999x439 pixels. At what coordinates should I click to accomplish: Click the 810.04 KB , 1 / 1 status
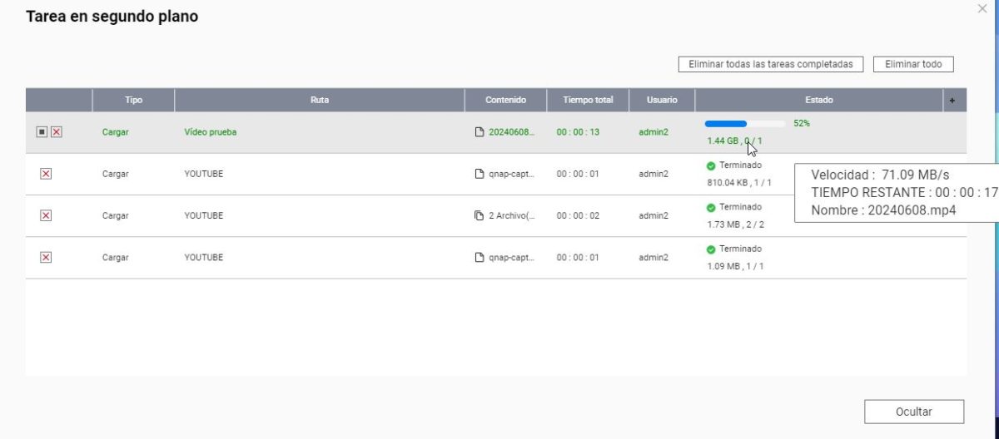click(x=739, y=182)
